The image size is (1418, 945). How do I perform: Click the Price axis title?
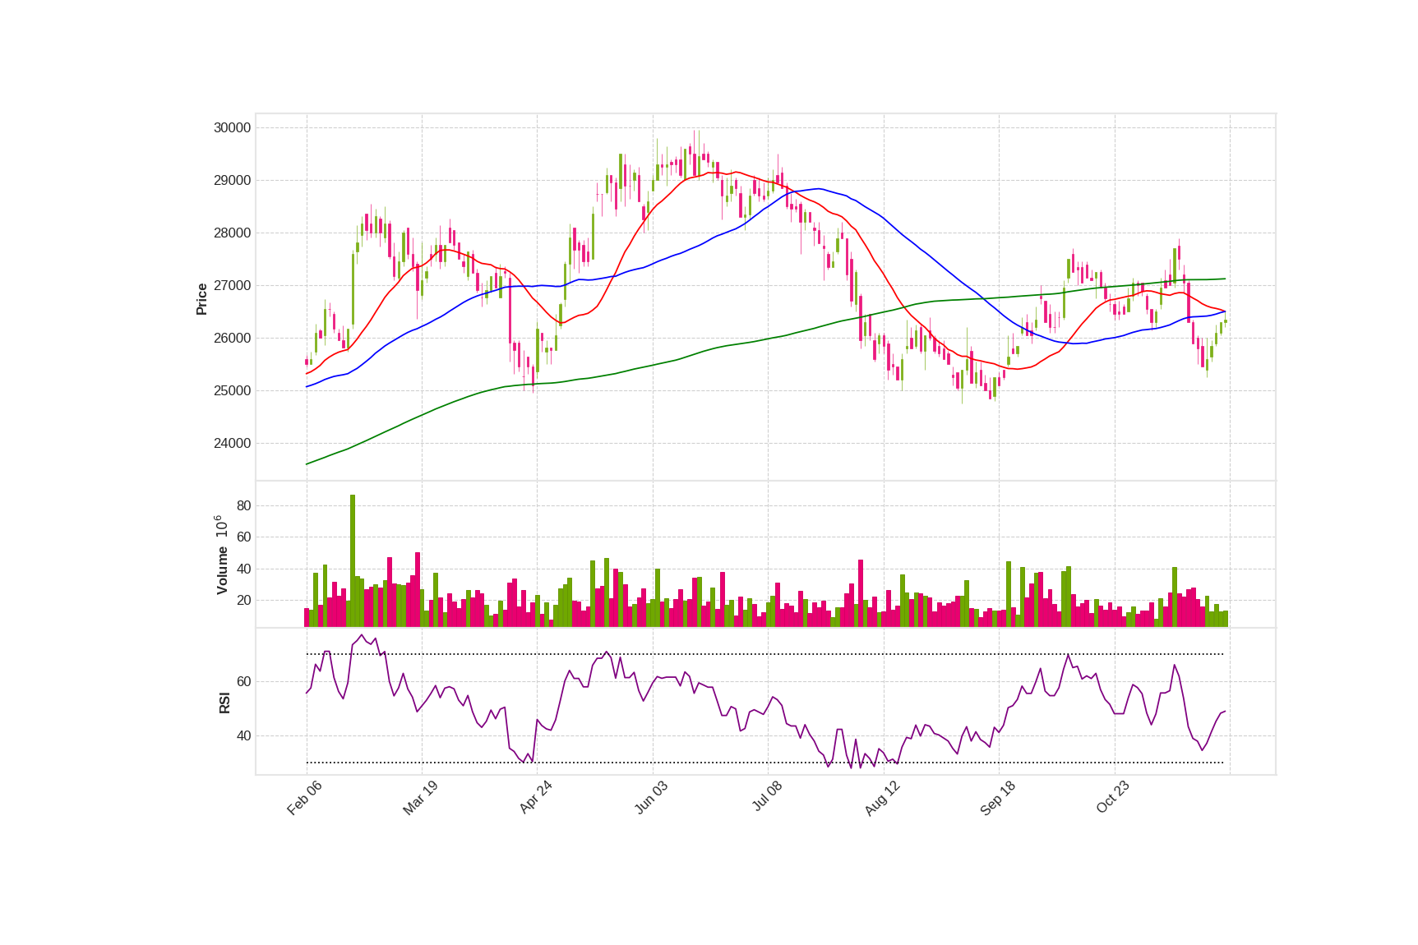[x=201, y=299]
